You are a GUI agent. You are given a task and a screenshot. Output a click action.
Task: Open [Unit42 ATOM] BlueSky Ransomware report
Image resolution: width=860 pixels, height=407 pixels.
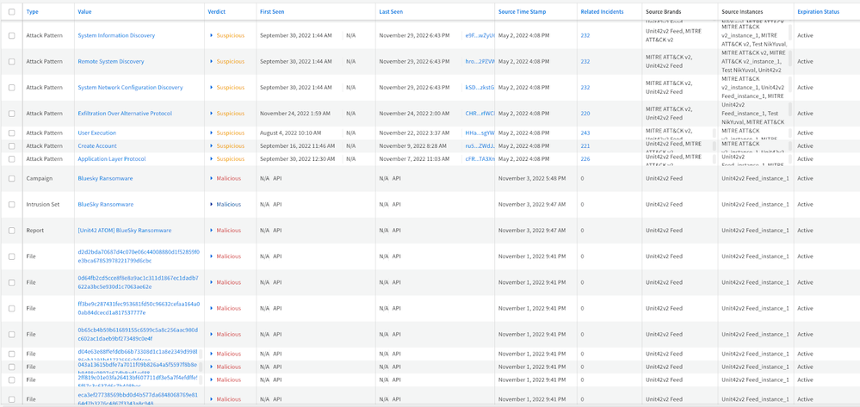(x=124, y=231)
